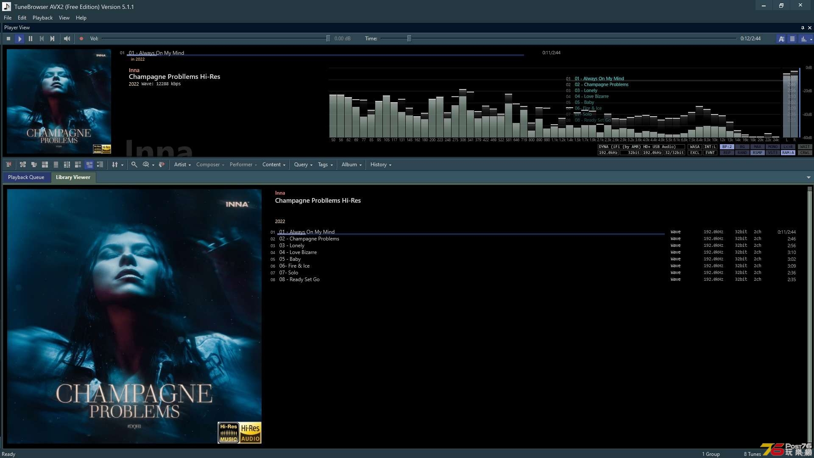Click the Play button
Viewport: 814px width, 458px height.
point(20,39)
